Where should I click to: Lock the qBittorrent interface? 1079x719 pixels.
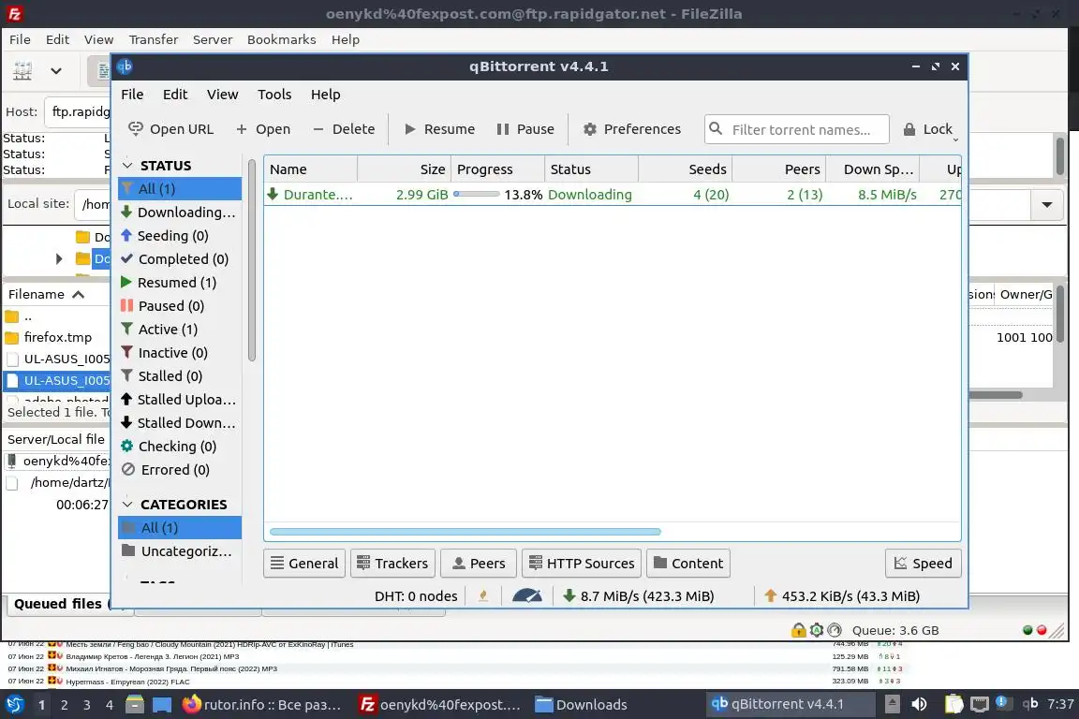[927, 129]
